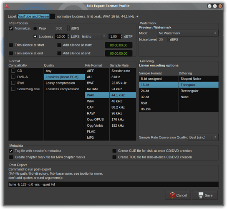
Task: Increase the Loudness LUFS value with the stepper
Action: 68,35
